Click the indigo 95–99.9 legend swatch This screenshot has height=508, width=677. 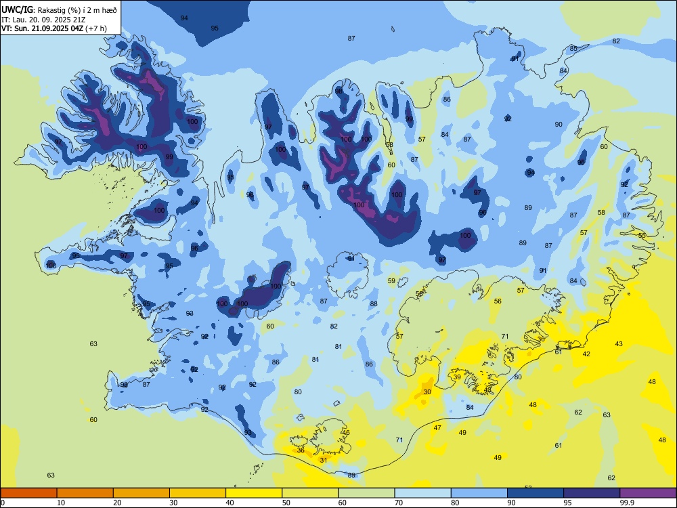tap(592, 493)
